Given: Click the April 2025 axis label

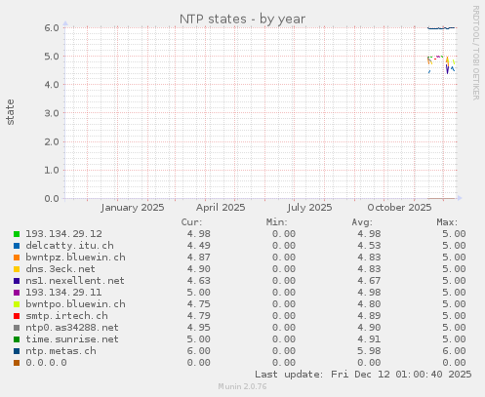Looking at the screenshot, I should point(221,208).
